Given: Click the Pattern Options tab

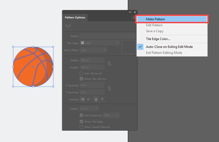Looking at the screenshot, I should pyautogui.click(x=75, y=18).
